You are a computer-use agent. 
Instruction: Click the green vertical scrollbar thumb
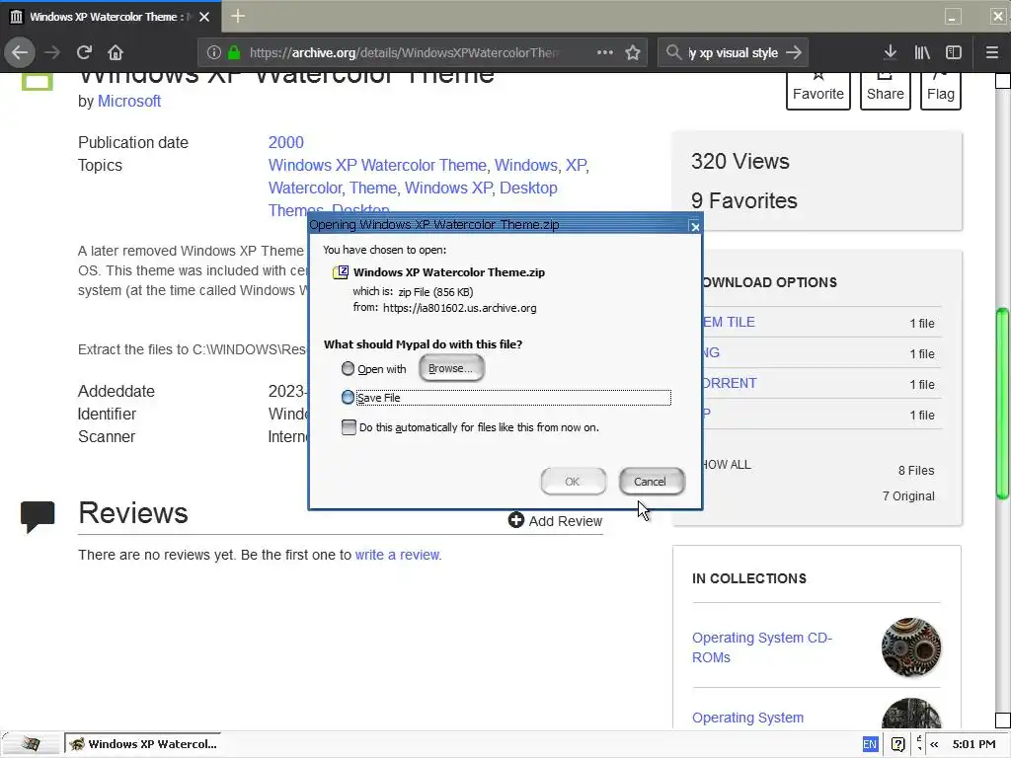1002,404
